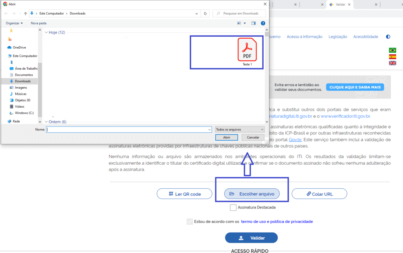Viewport: 403px width, 253px height.
Task: Toggle the high contrast icon
Action: click(388, 37)
